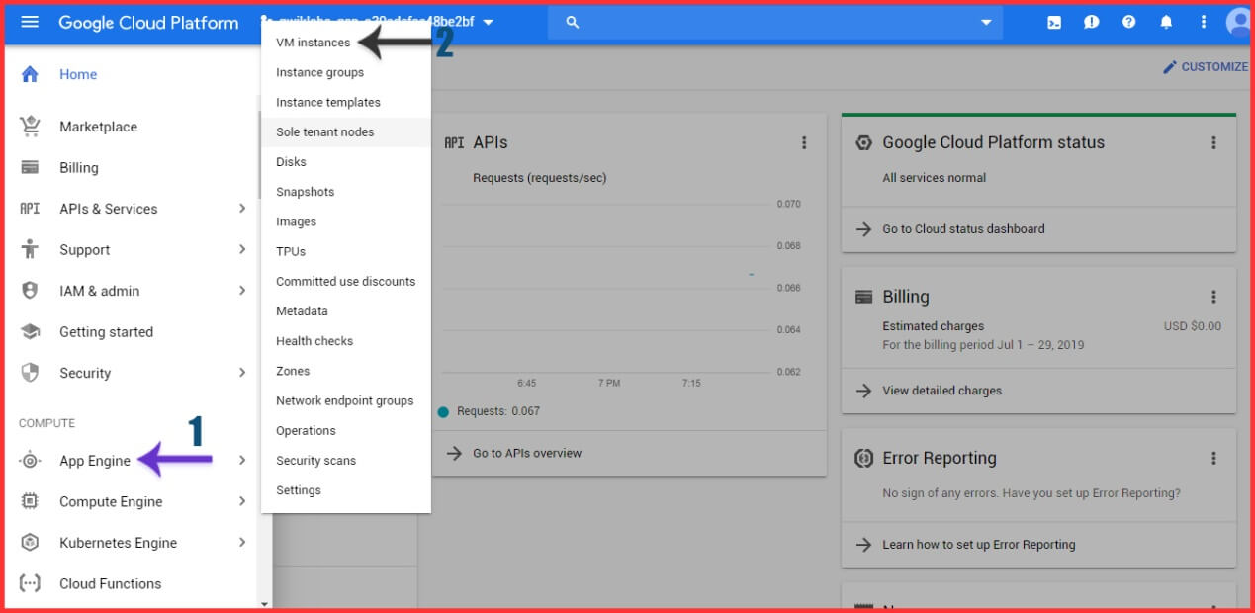Open the help question mark icon

click(x=1128, y=22)
